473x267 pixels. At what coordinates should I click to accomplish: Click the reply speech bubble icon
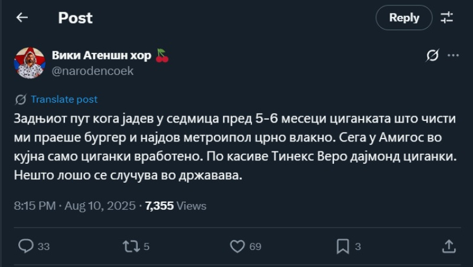tap(26, 246)
